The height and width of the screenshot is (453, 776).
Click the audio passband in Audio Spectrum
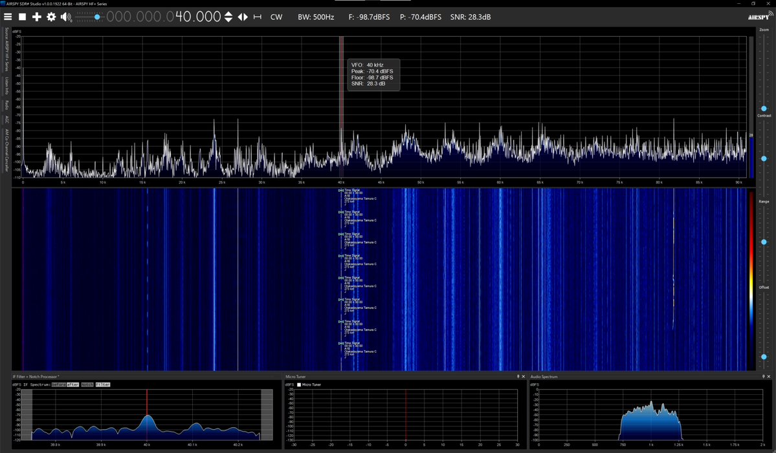coord(651,421)
